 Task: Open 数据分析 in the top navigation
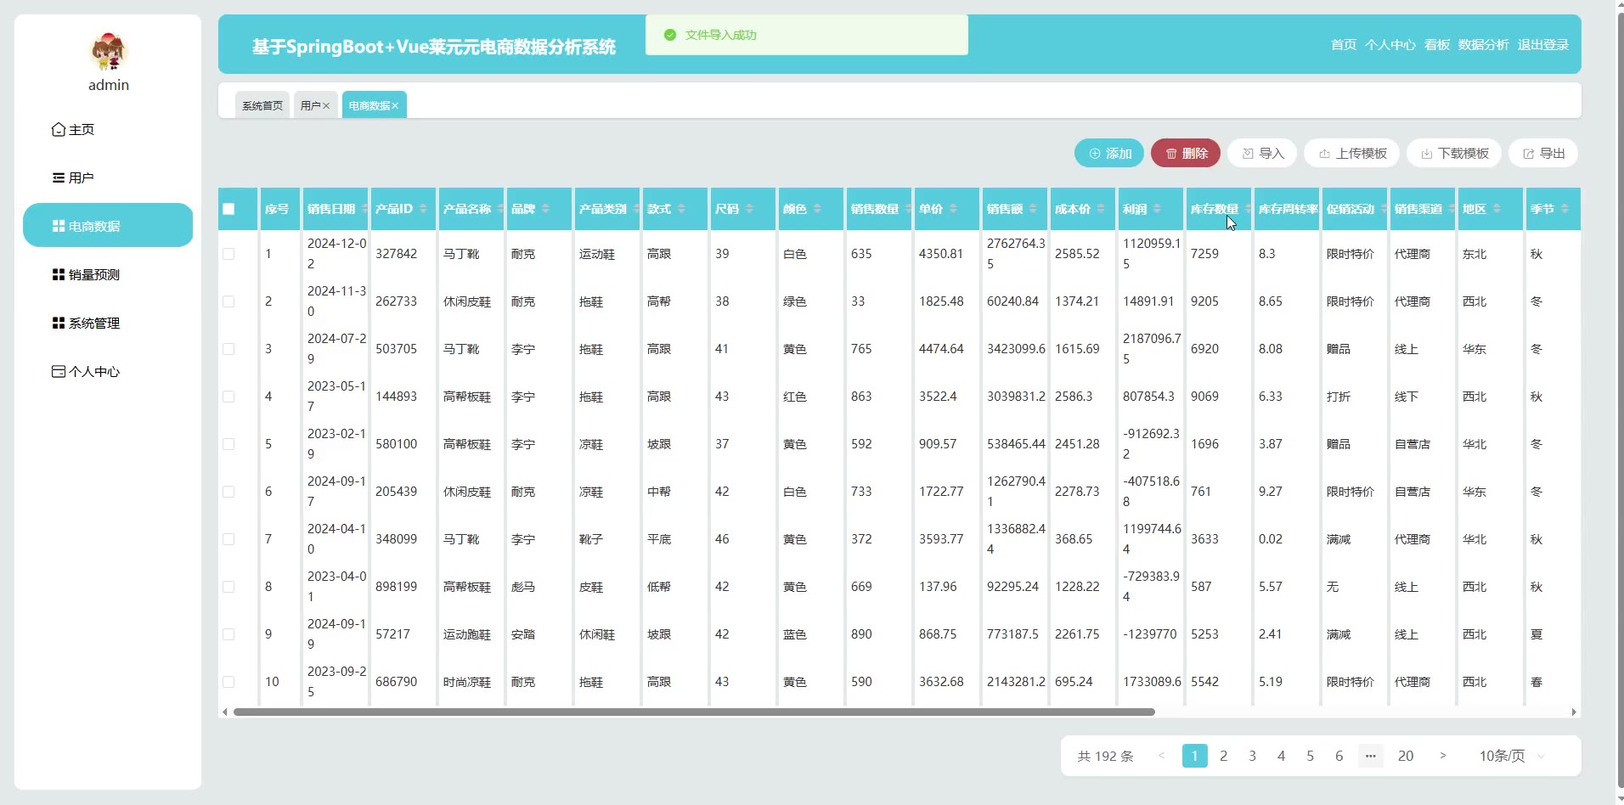click(1483, 45)
